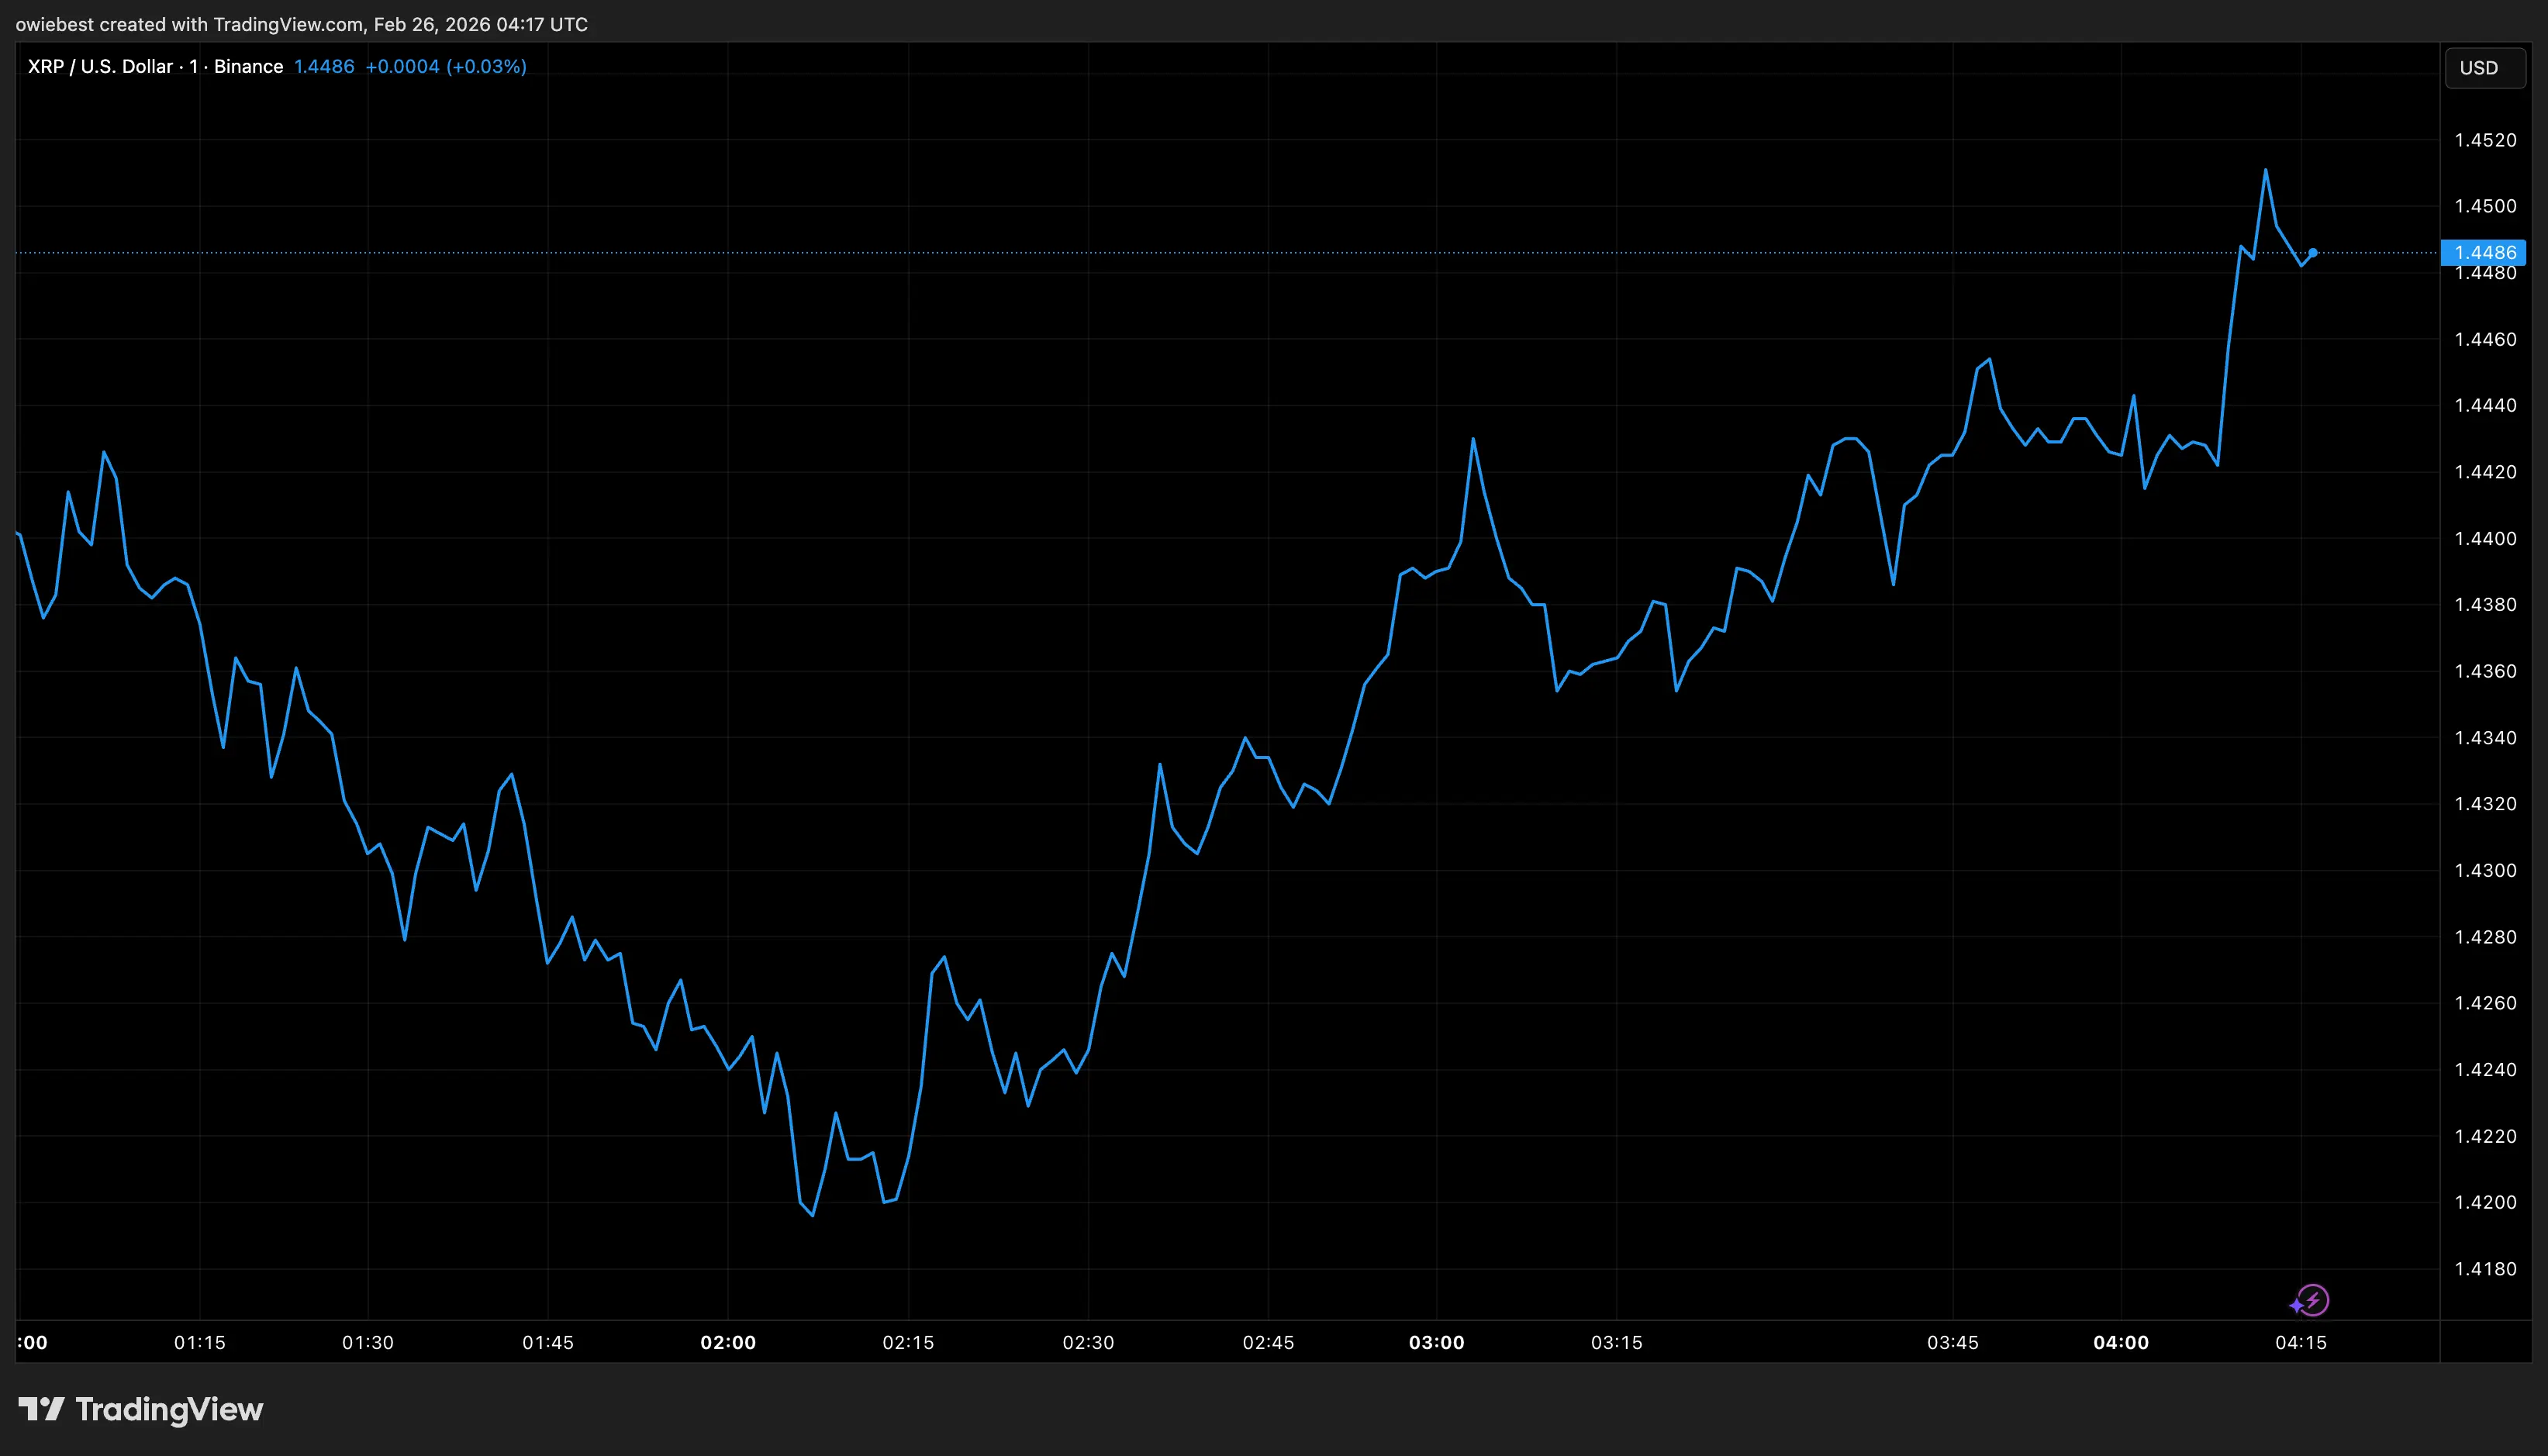The image size is (2548, 1456).
Task: Click the 1.4400 price axis label
Action: point(2485,538)
